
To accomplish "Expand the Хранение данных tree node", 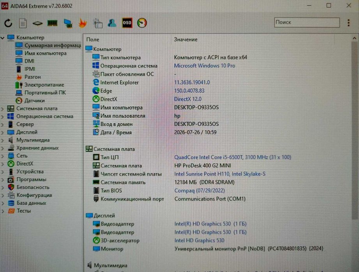I will pos(2,148).
